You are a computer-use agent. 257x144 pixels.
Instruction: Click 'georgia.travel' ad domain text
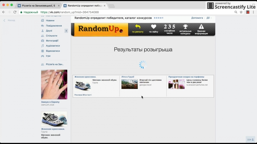tap(146, 85)
